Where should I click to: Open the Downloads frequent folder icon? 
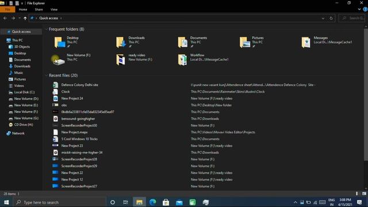click(121, 42)
